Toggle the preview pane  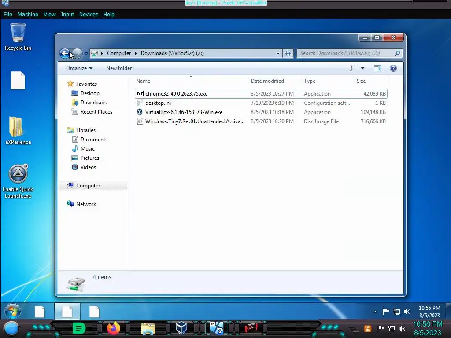tap(377, 68)
